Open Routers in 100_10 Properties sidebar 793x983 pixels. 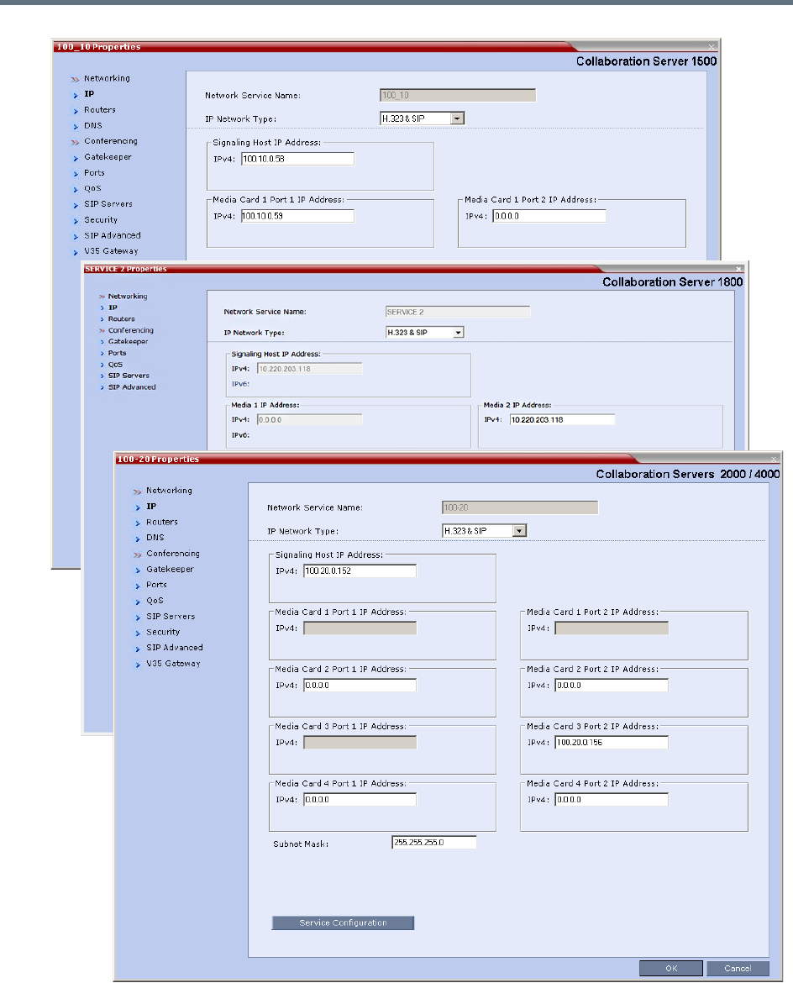click(x=100, y=110)
